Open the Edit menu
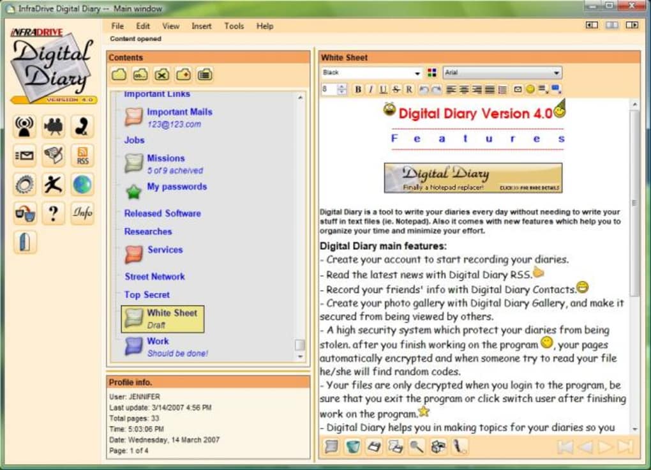 tap(143, 26)
